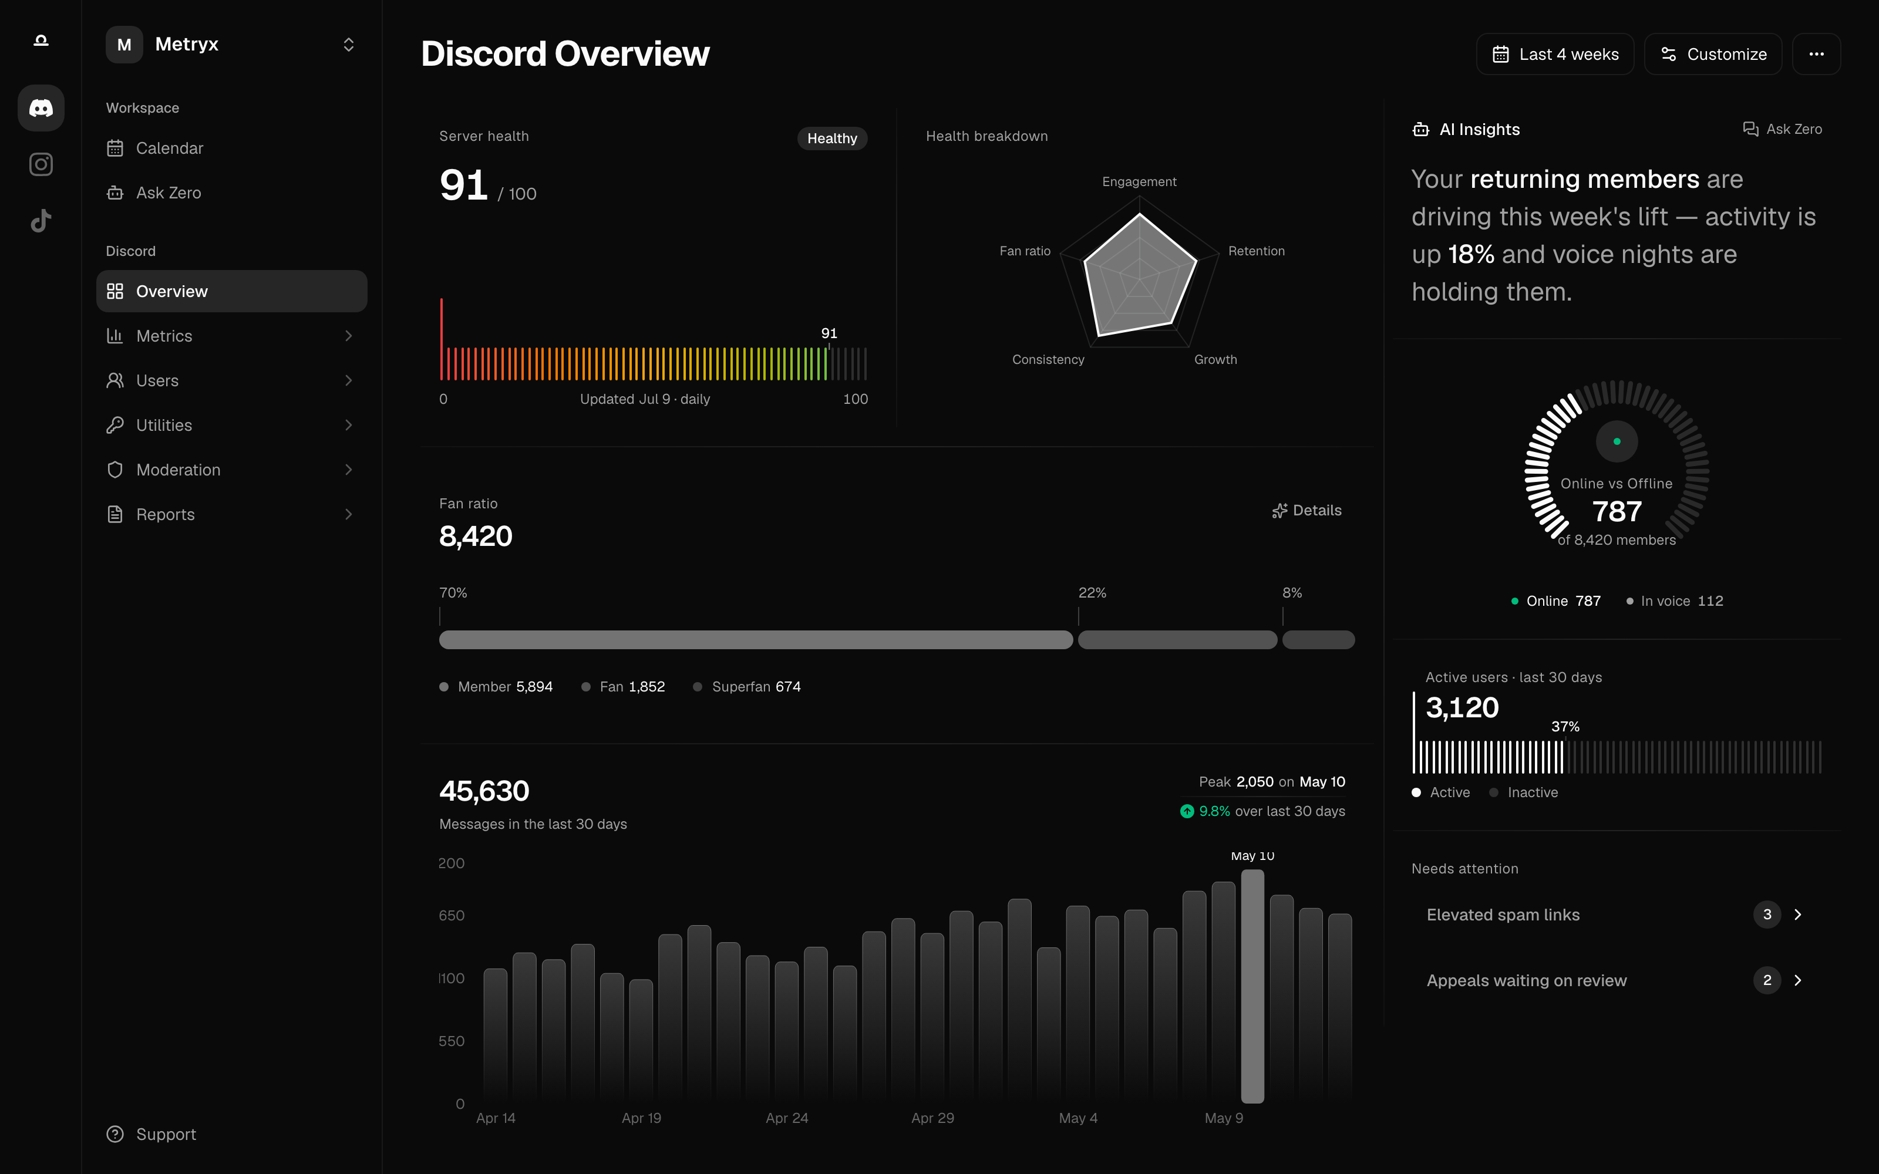Click the Member 5,894 legend entry
The image size is (1879, 1174).
(x=496, y=686)
